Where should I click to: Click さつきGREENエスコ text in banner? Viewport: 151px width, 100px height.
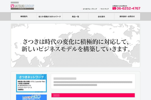(24, 85)
